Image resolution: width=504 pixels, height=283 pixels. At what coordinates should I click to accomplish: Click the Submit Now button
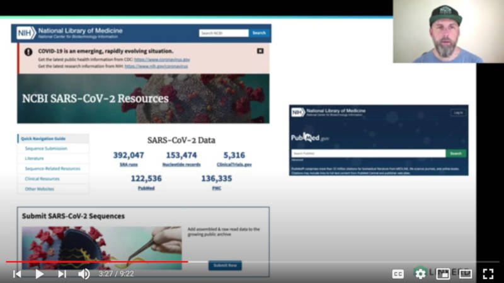tap(225, 265)
